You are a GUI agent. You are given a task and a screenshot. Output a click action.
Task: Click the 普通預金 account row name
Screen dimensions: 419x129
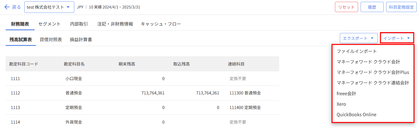point(74,93)
